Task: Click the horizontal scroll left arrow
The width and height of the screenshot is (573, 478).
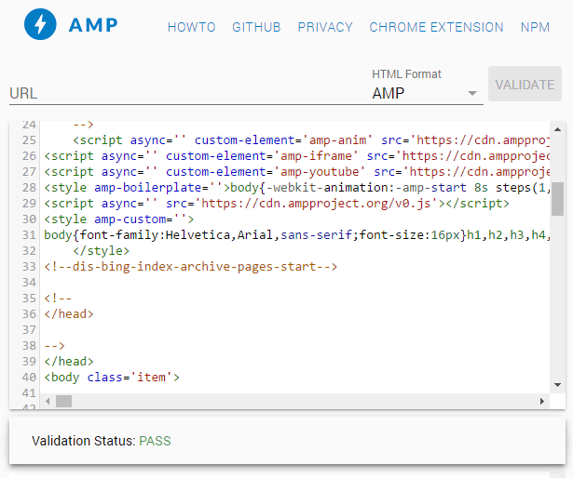Action: point(48,402)
